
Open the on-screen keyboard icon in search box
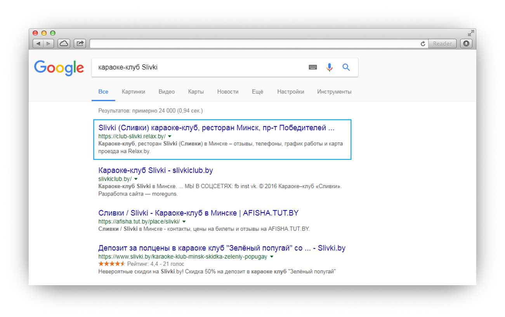313,67
